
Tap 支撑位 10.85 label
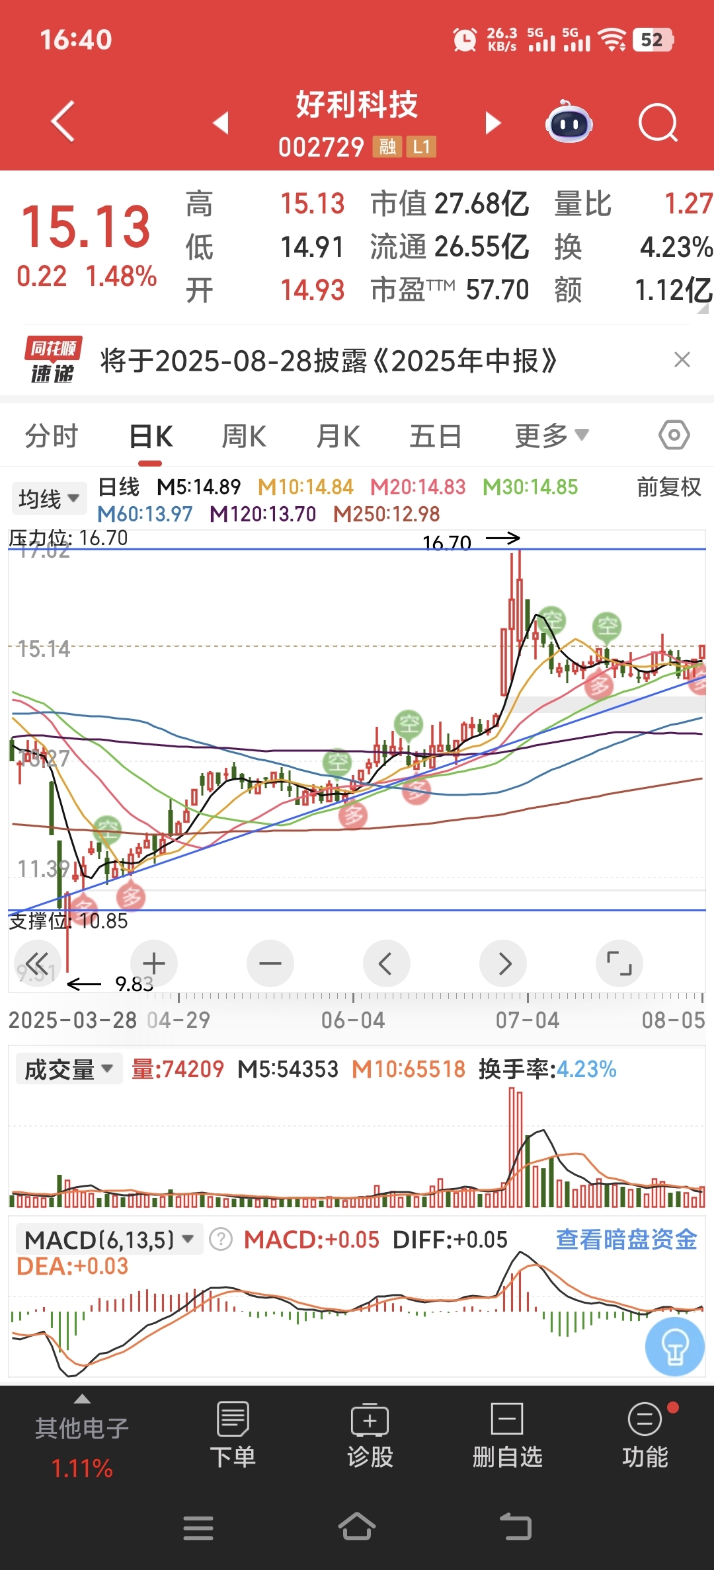pyautogui.click(x=68, y=920)
